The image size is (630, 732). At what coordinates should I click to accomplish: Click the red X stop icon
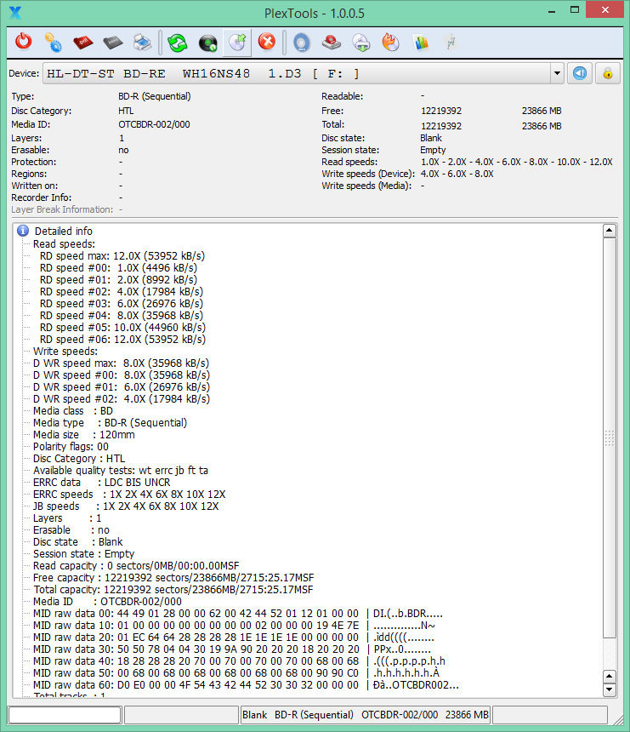[267, 42]
